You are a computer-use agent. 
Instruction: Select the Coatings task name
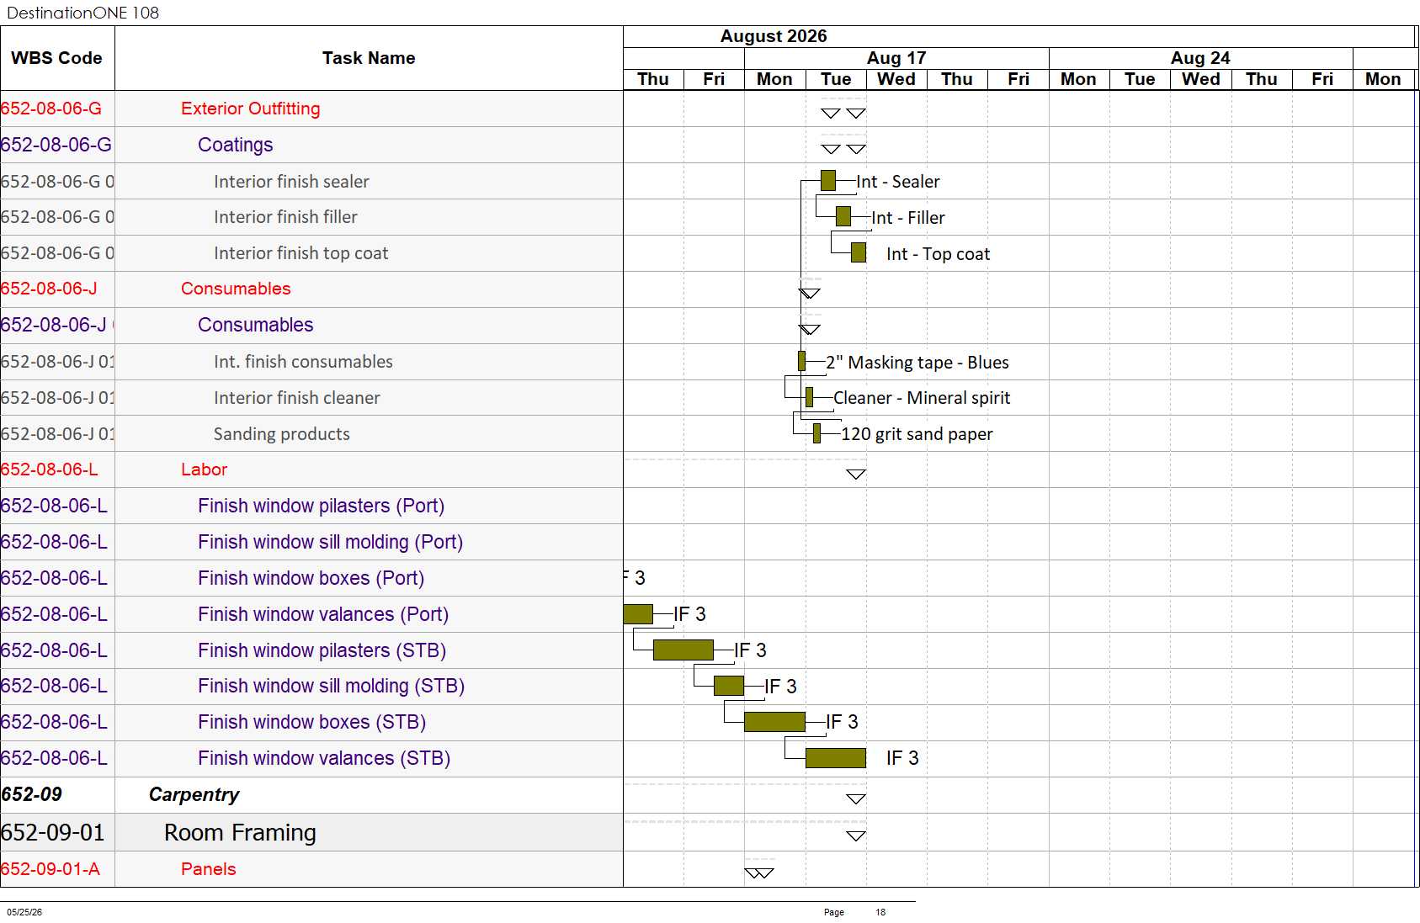pyautogui.click(x=236, y=145)
